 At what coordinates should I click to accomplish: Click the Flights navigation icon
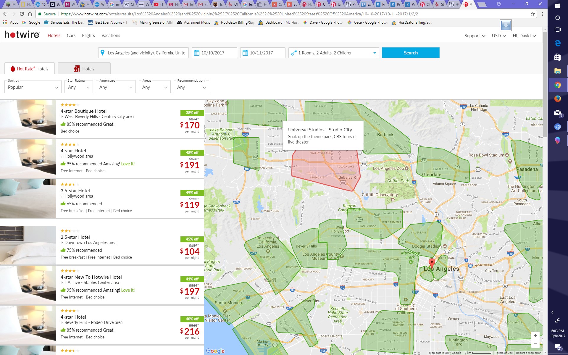tap(88, 35)
